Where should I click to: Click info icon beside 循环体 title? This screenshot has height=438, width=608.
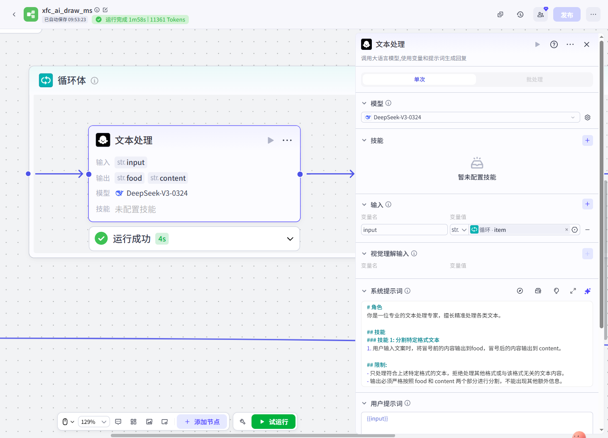95,81
